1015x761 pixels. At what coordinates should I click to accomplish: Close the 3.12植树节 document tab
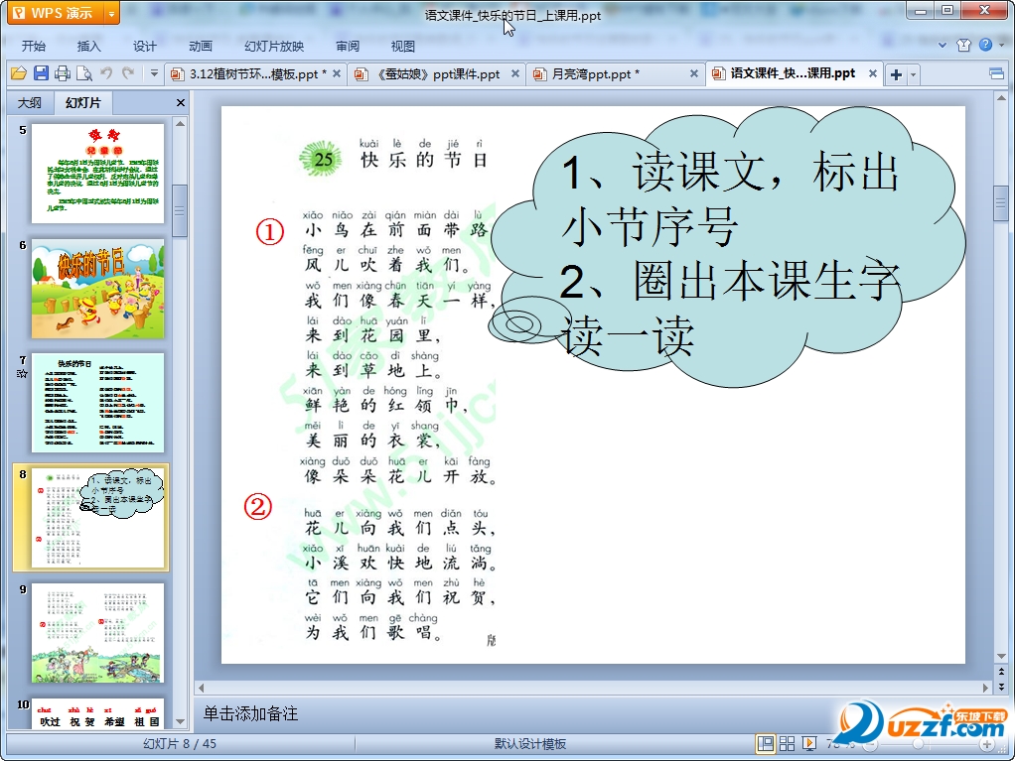point(337,73)
